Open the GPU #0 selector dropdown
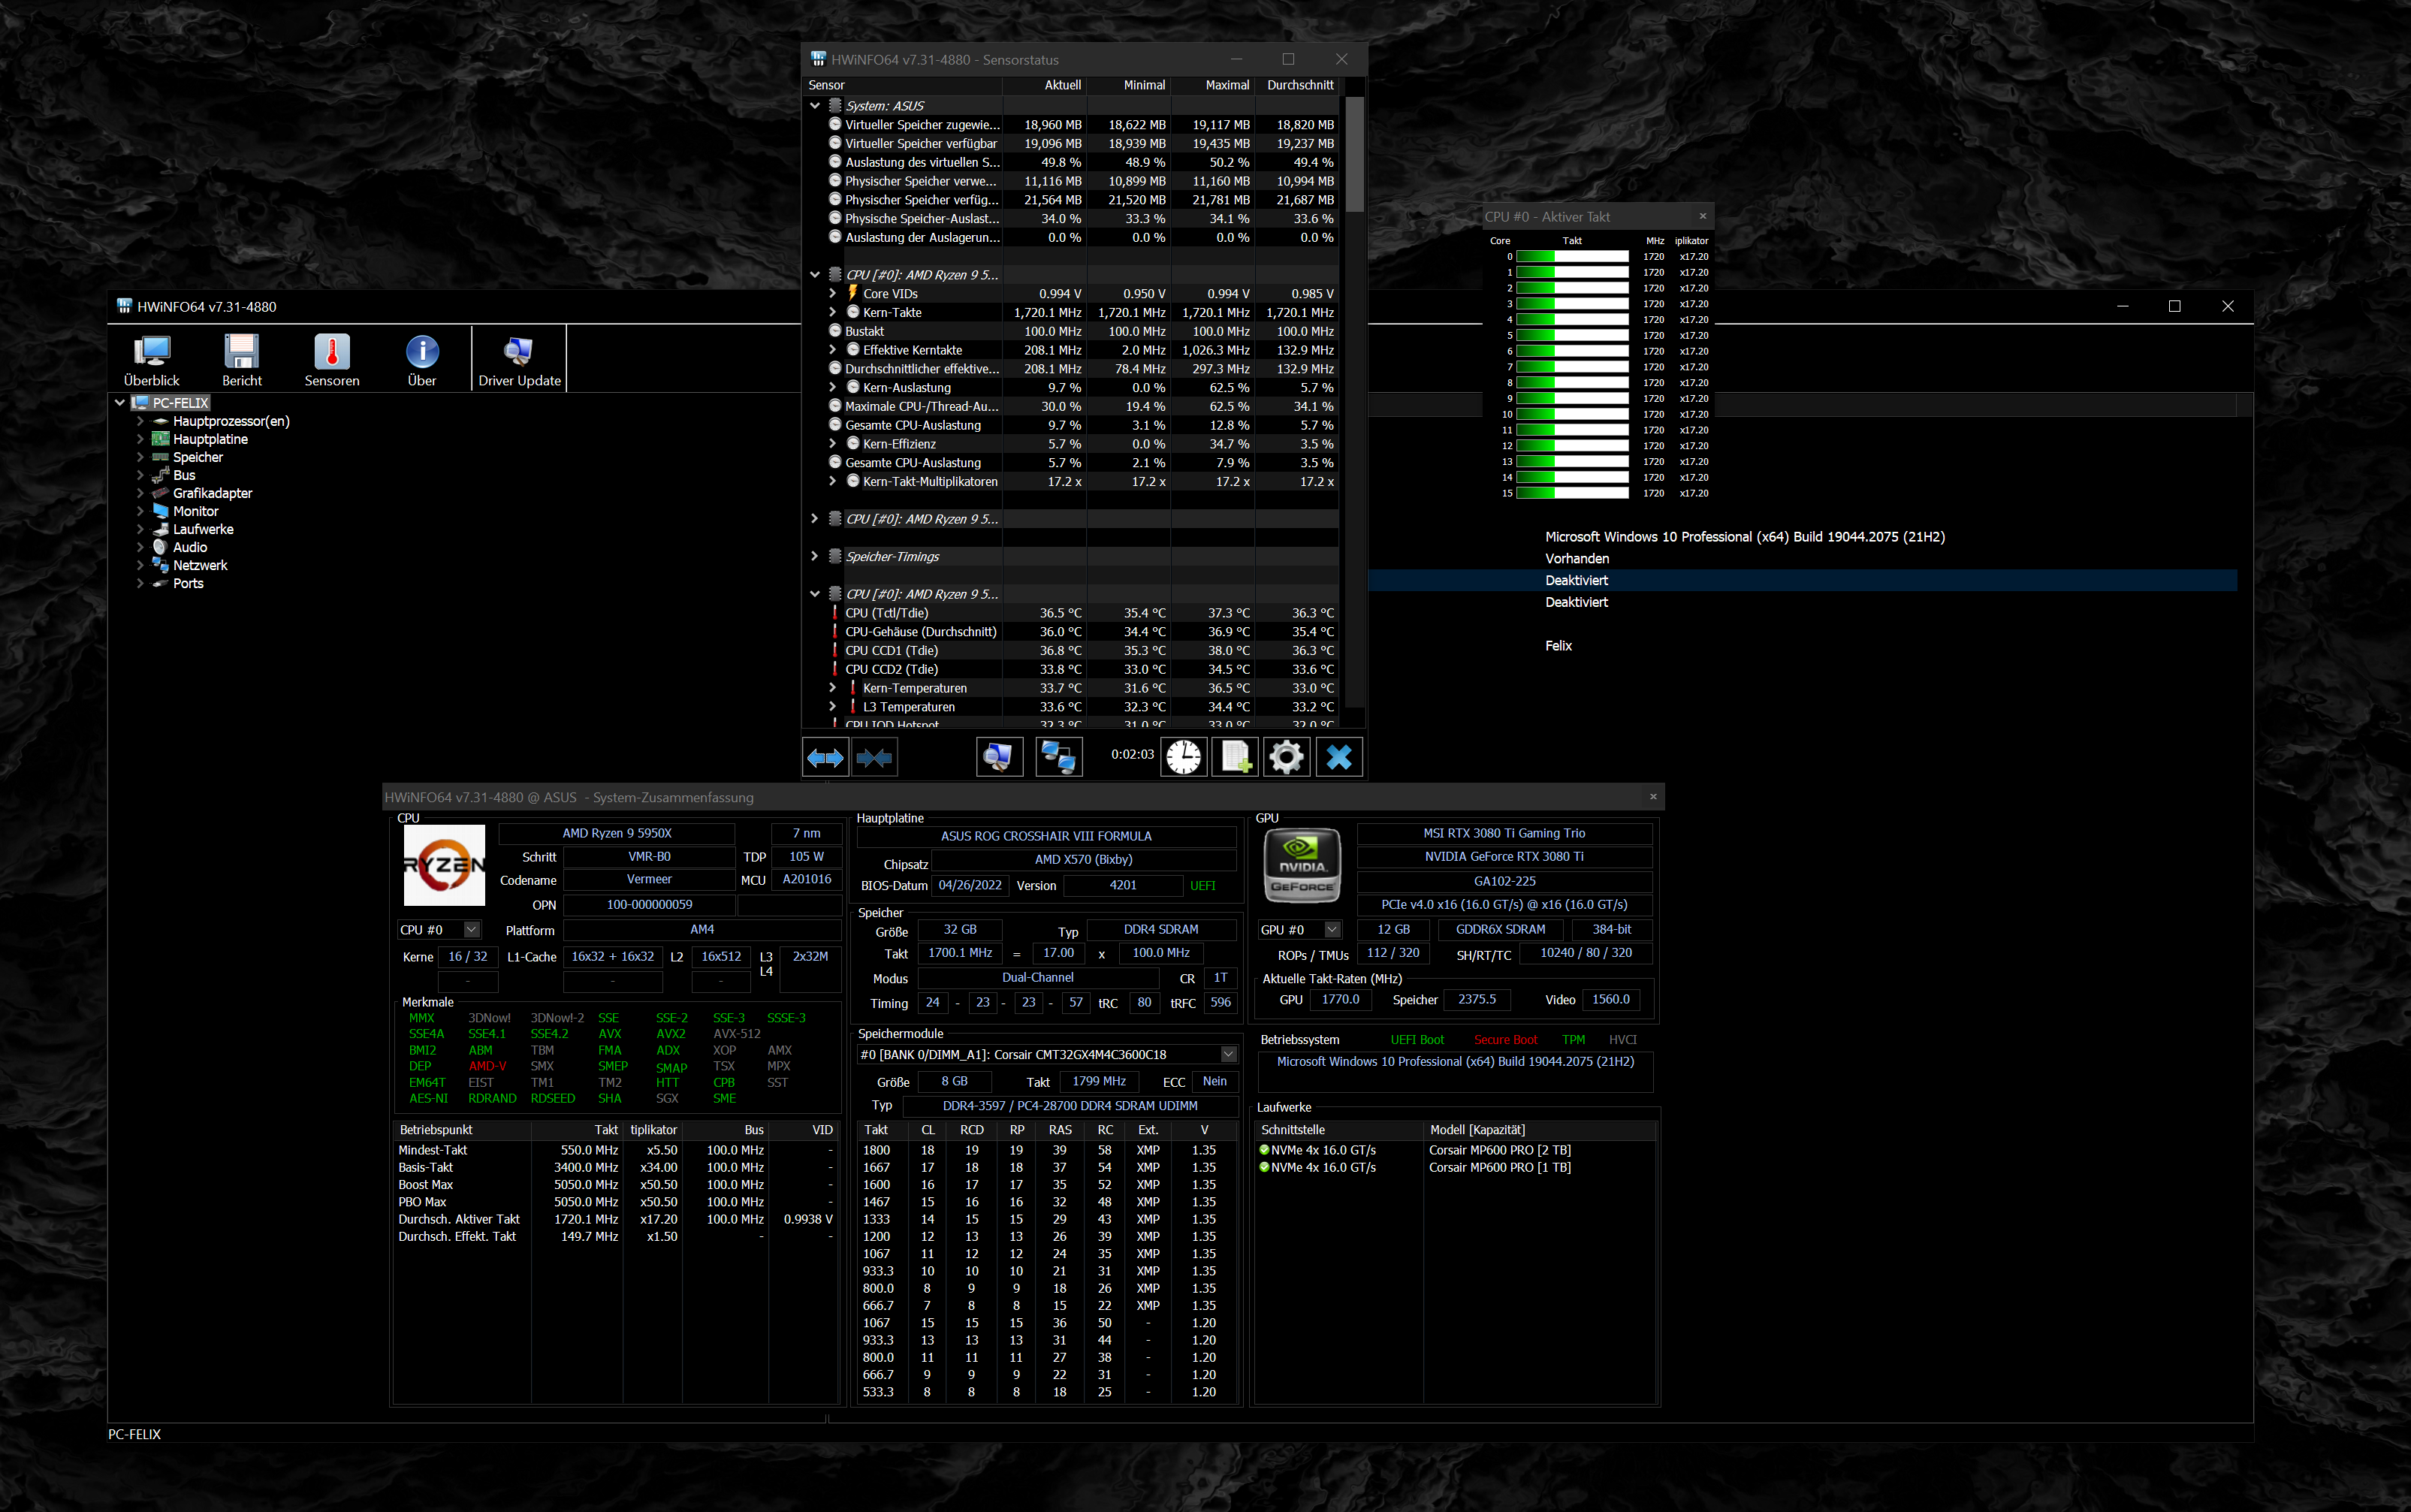The height and width of the screenshot is (1512, 2411). [x=1332, y=930]
